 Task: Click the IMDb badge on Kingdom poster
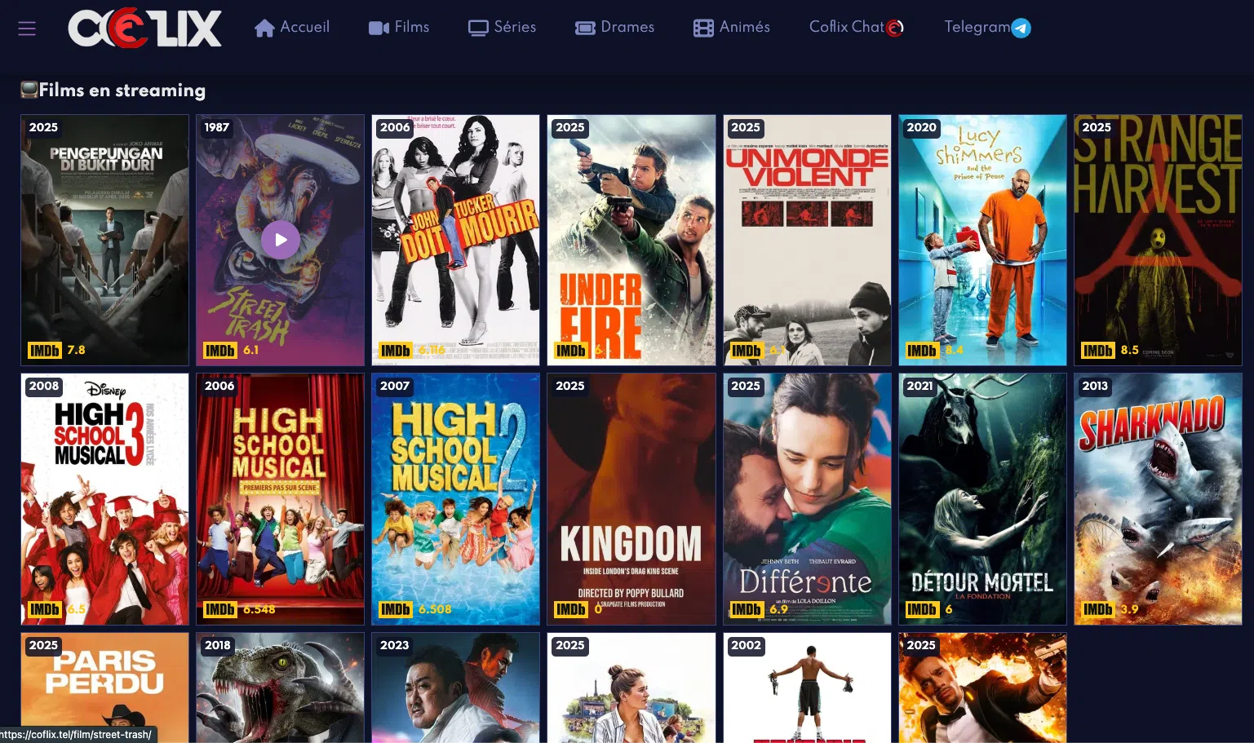(x=571, y=609)
